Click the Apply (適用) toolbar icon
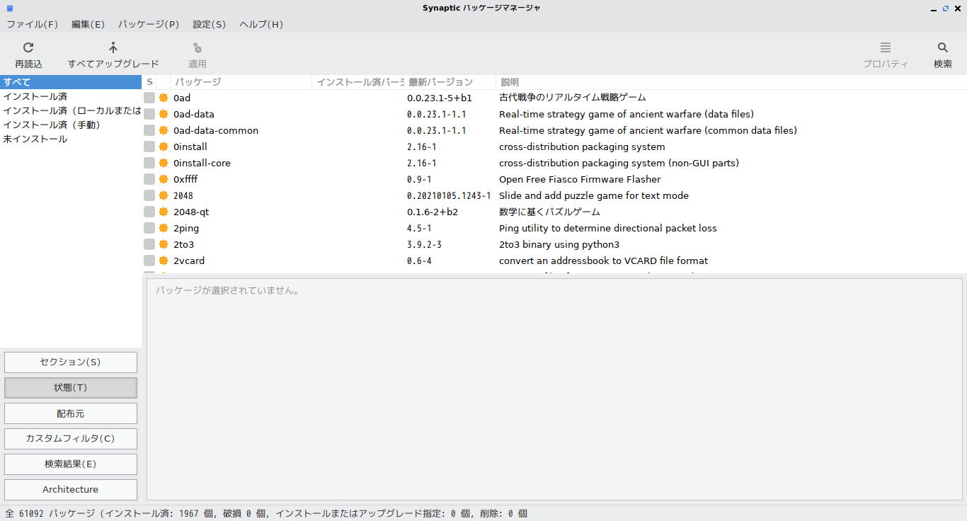Image resolution: width=967 pixels, height=521 pixels. click(198, 48)
